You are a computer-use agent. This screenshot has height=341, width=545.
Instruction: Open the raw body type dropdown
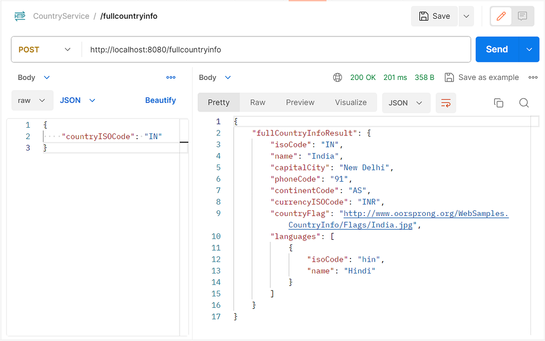(32, 100)
